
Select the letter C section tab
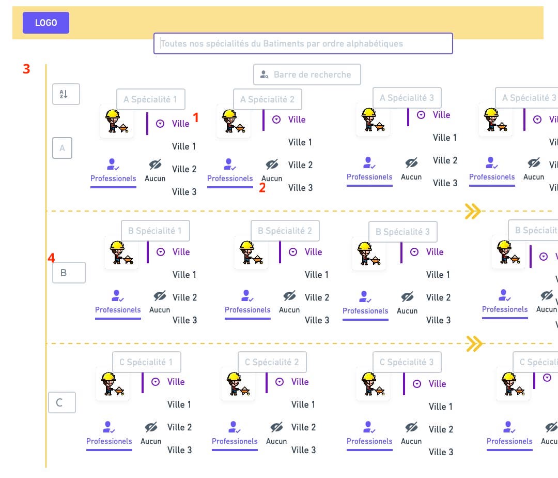point(61,402)
